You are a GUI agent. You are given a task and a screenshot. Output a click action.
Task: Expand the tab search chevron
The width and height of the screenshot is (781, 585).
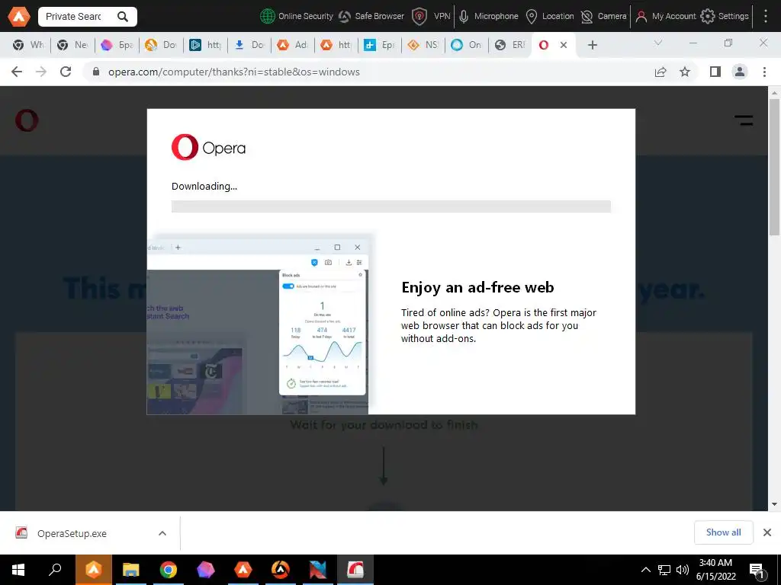click(x=658, y=43)
